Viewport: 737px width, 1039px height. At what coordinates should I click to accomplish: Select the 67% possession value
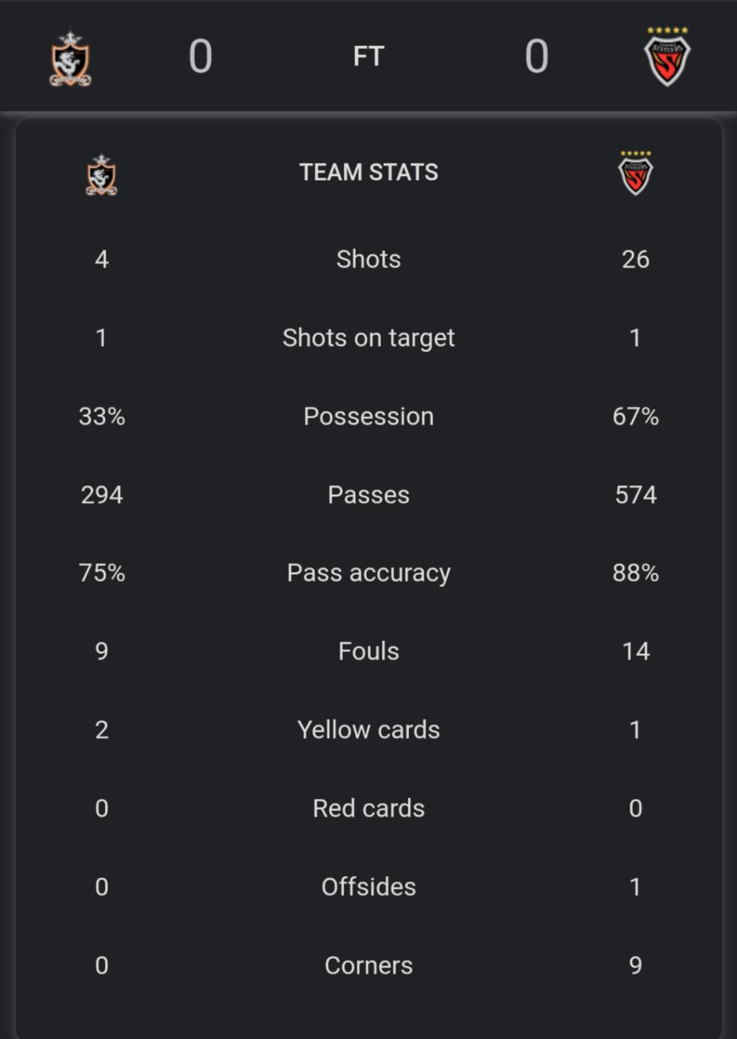tap(636, 416)
